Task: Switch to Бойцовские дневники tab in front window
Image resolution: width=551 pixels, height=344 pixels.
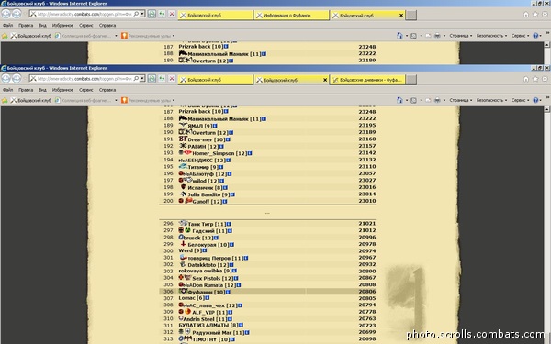Action: point(367,80)
